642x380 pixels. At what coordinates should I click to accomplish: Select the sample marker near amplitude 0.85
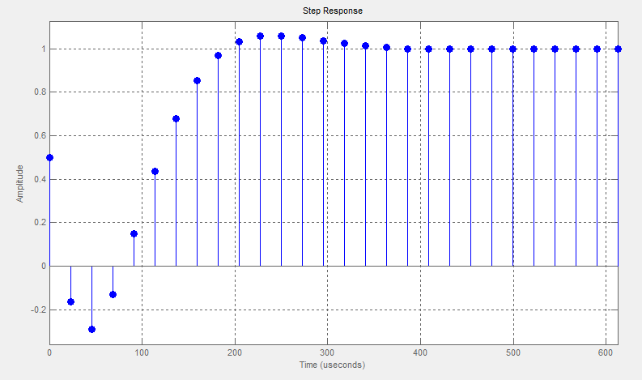pyautogui.click(x=197, y=81)
